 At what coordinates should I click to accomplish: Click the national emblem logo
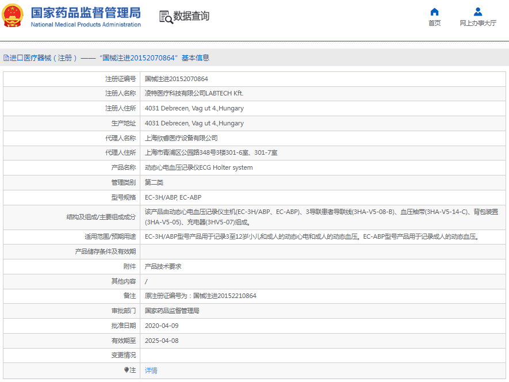click(x=13, y=16)
